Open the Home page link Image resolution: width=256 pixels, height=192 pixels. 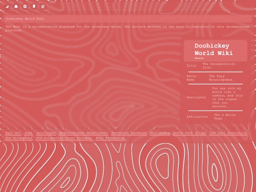28,133
